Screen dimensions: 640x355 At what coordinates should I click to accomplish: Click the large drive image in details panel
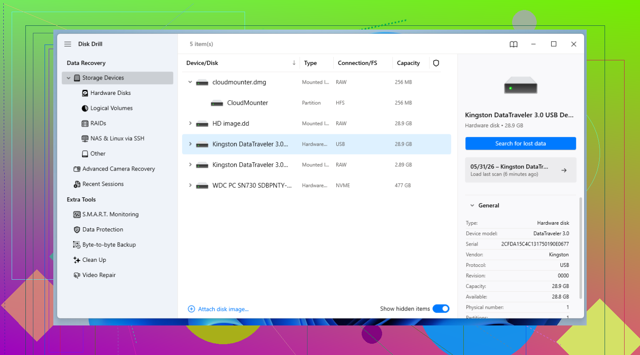click(520, 85)
